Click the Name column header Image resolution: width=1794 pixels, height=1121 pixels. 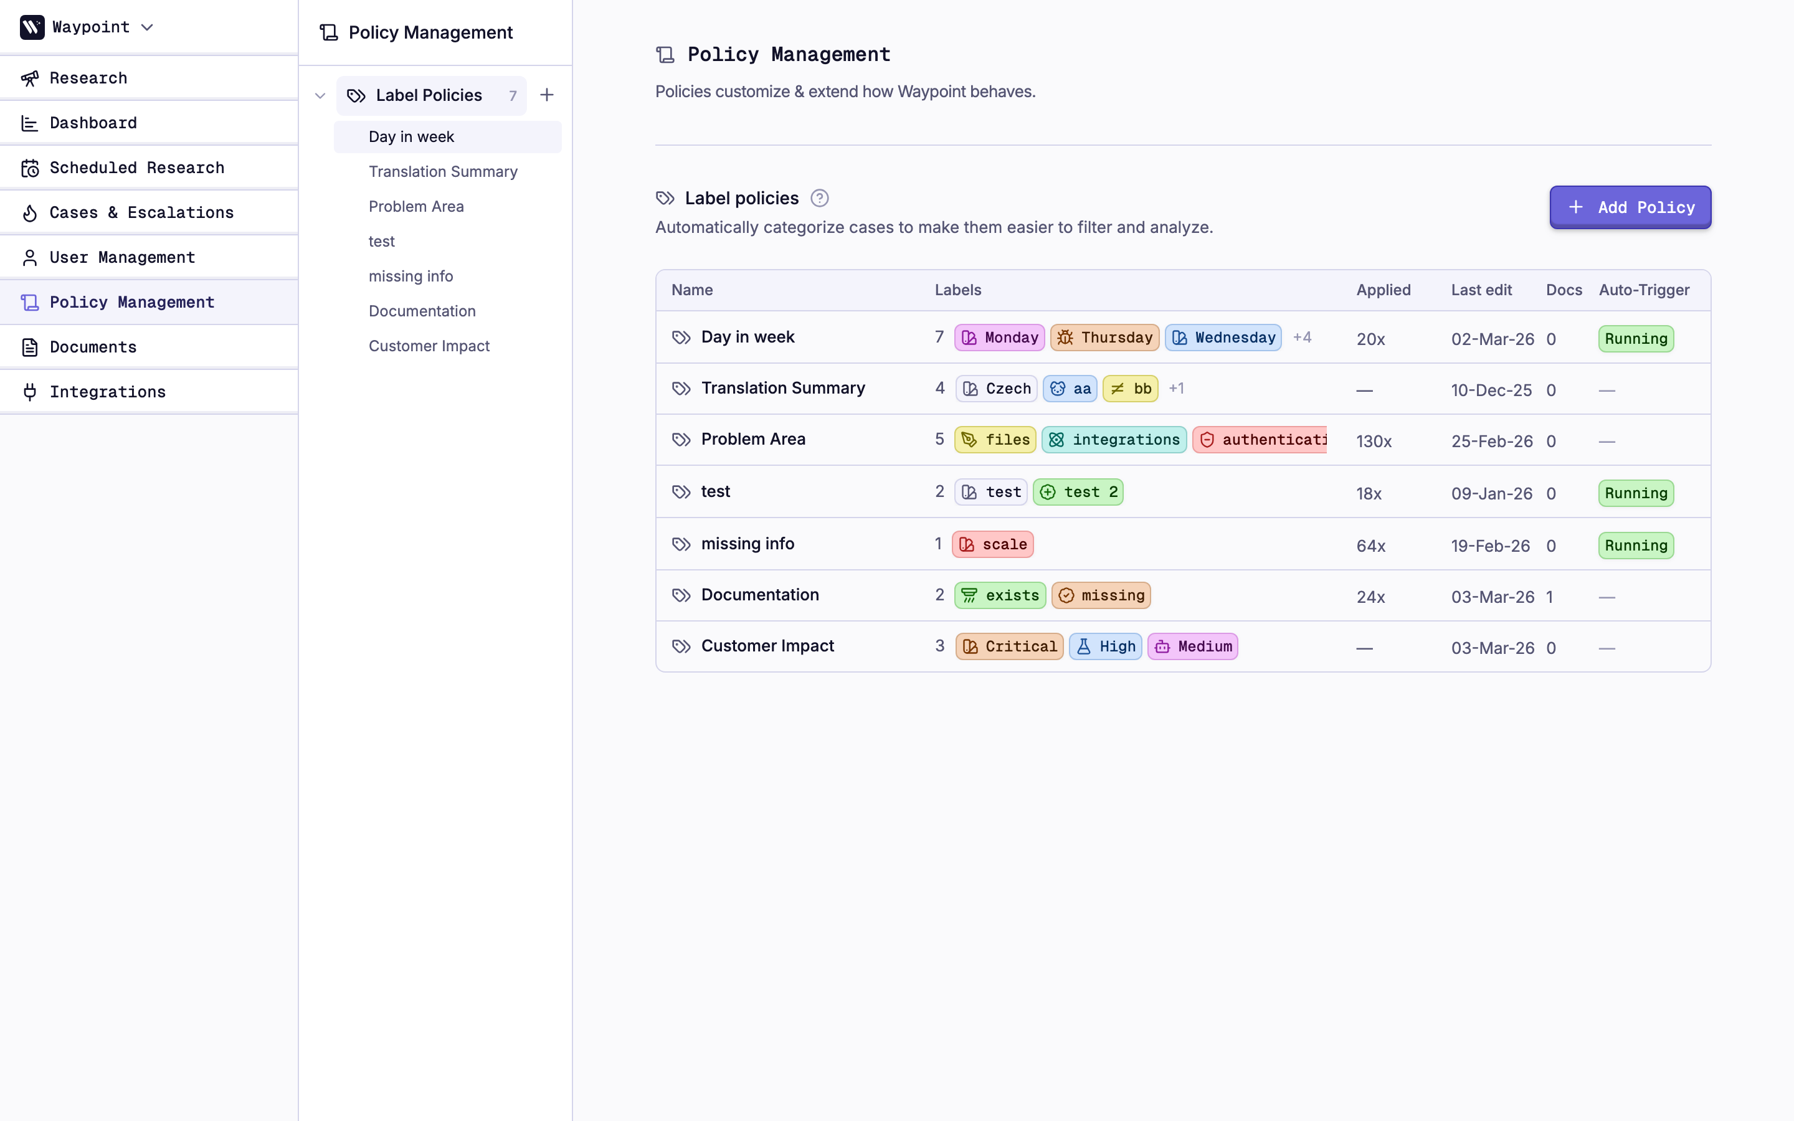pyautogui.click(x=693, y=290)
